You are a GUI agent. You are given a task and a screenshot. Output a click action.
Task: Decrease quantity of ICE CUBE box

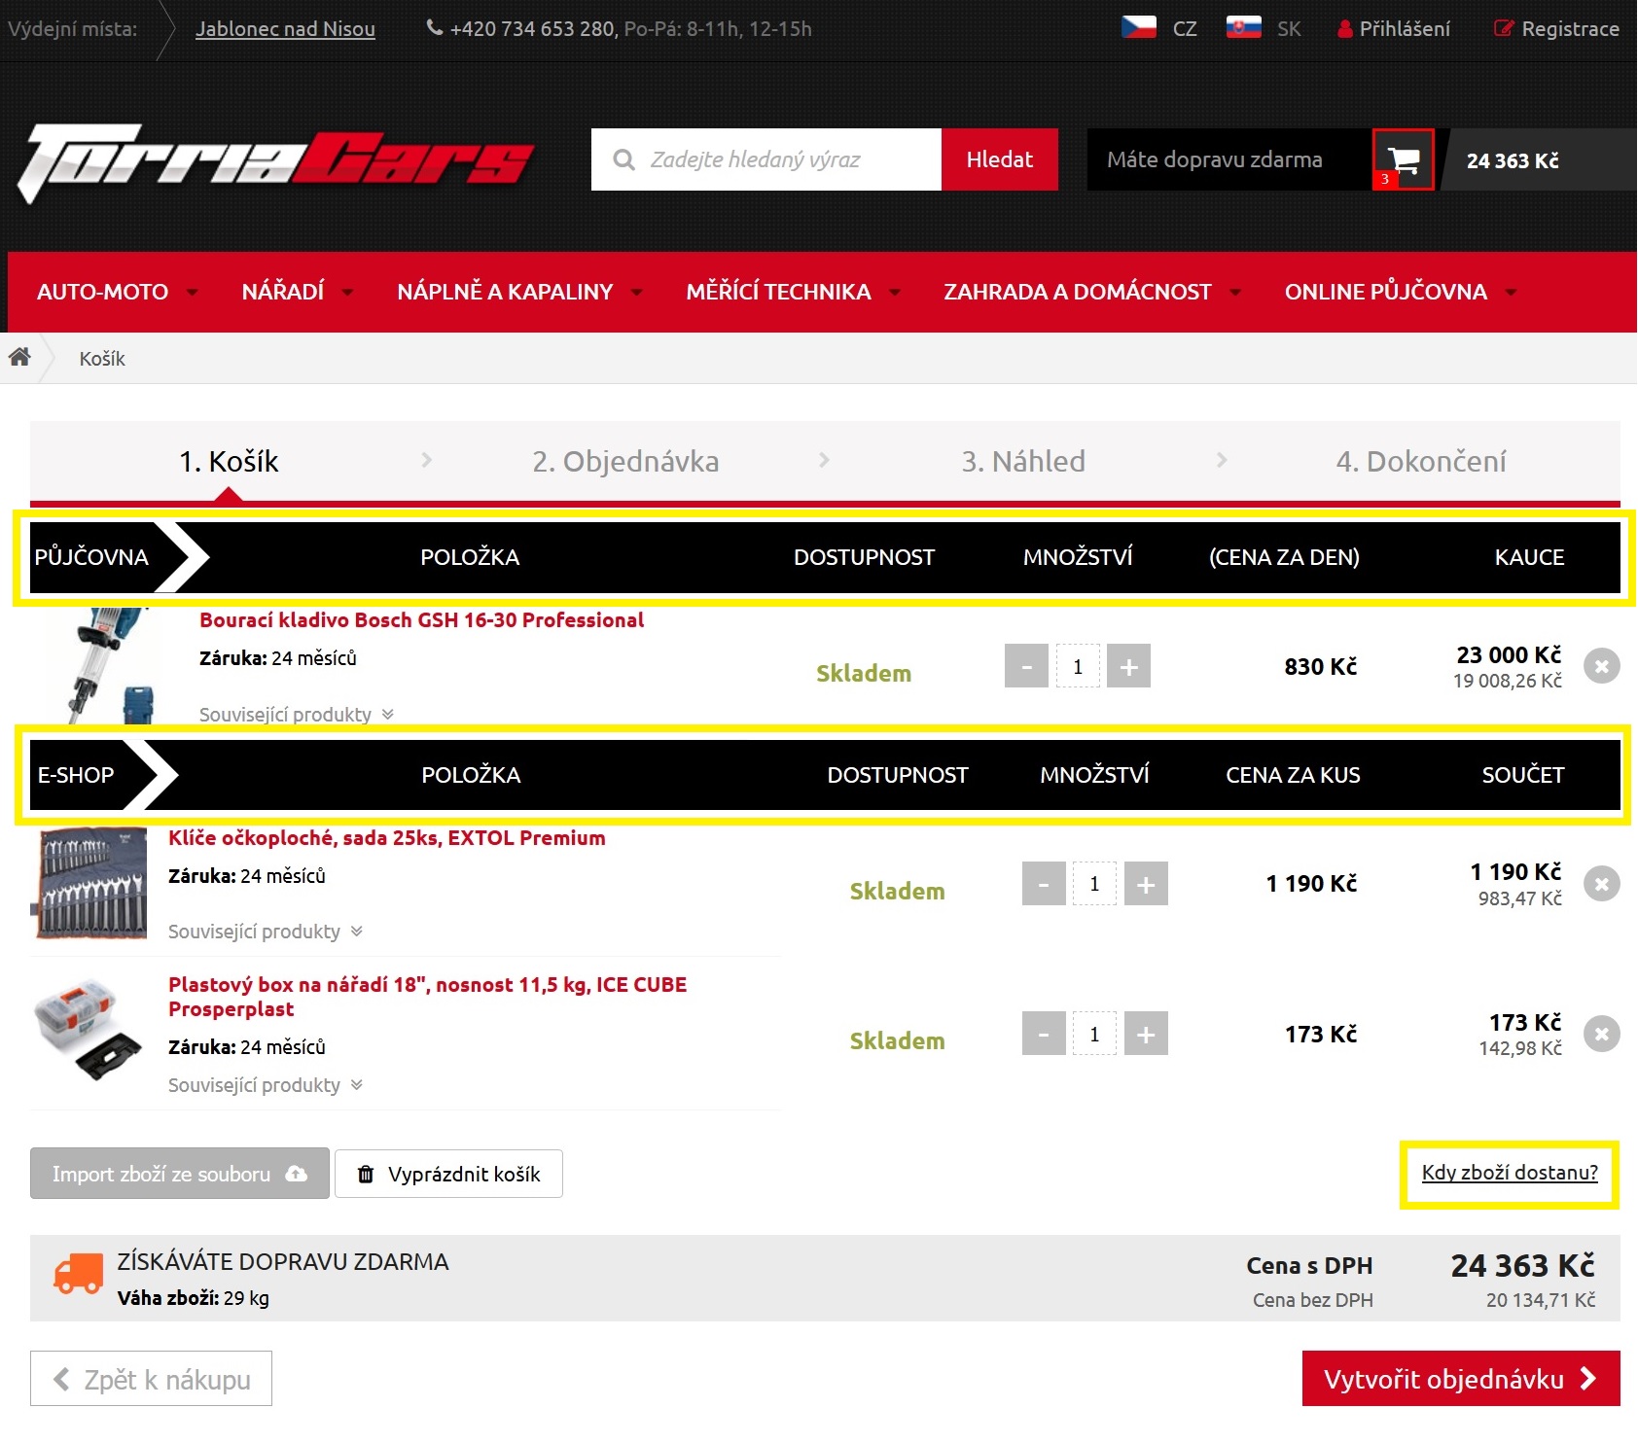(1044, 1034)
